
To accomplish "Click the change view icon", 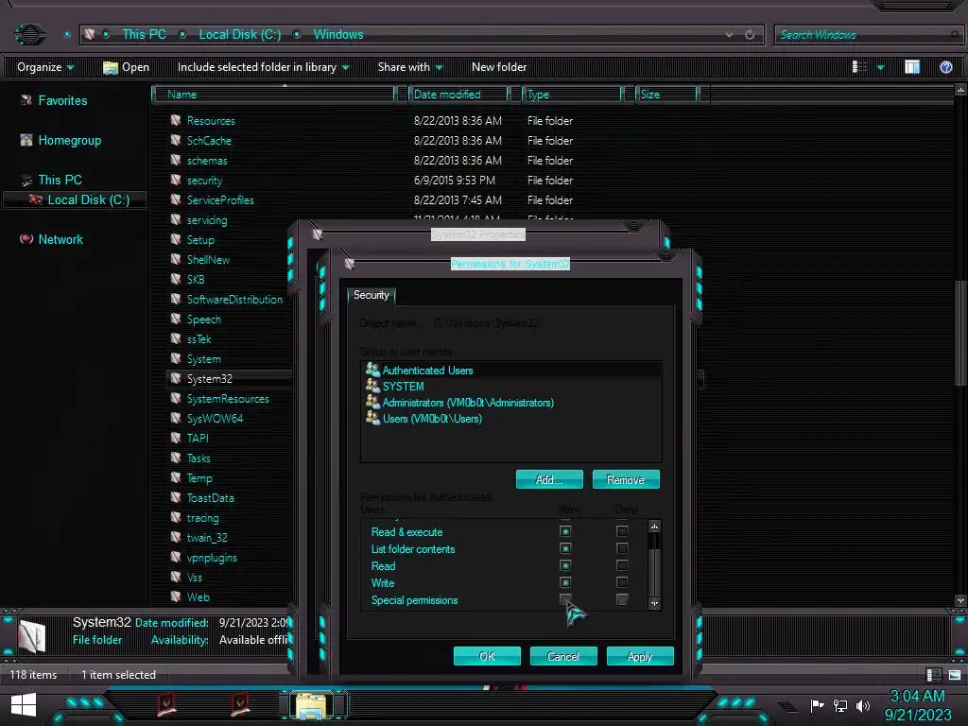I will click(859, 67).
